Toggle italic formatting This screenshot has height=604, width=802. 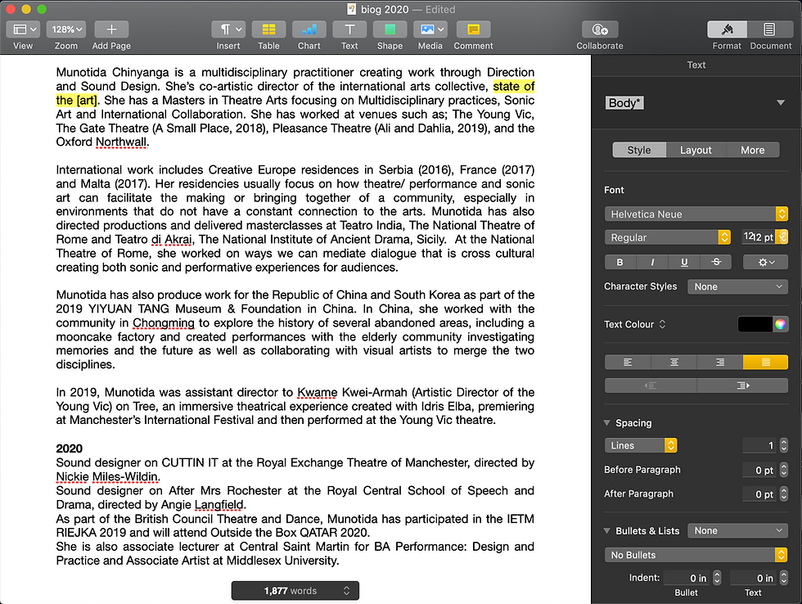[652, 263]
